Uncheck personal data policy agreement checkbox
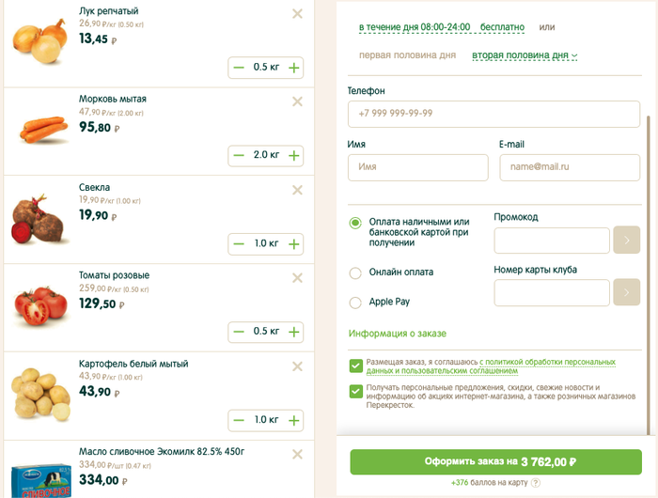 (355, 366)
